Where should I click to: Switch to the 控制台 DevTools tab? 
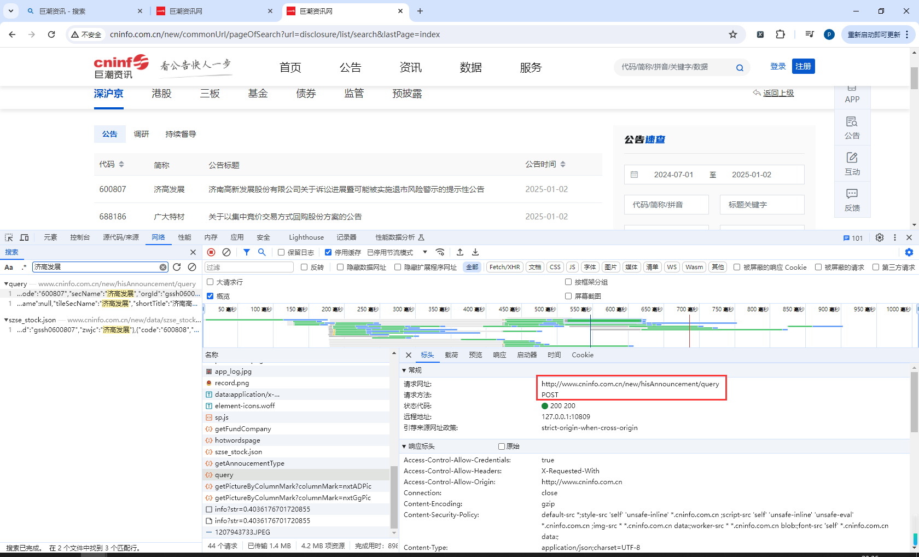point(80,237)
